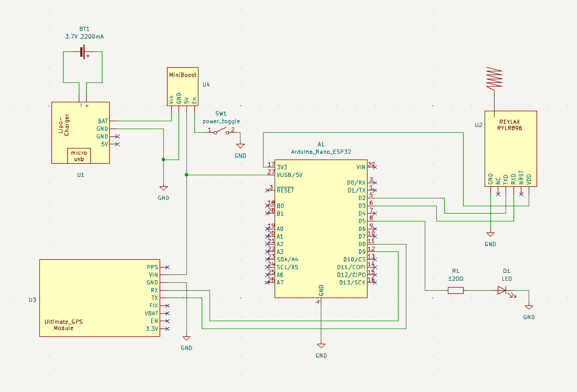Viewport: 577px width, 392px height.
Task: Click the "U4" reference designator
Action: click(206, 84)
